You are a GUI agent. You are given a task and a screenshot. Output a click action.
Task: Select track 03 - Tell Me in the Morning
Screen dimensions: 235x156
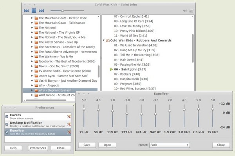137,55
